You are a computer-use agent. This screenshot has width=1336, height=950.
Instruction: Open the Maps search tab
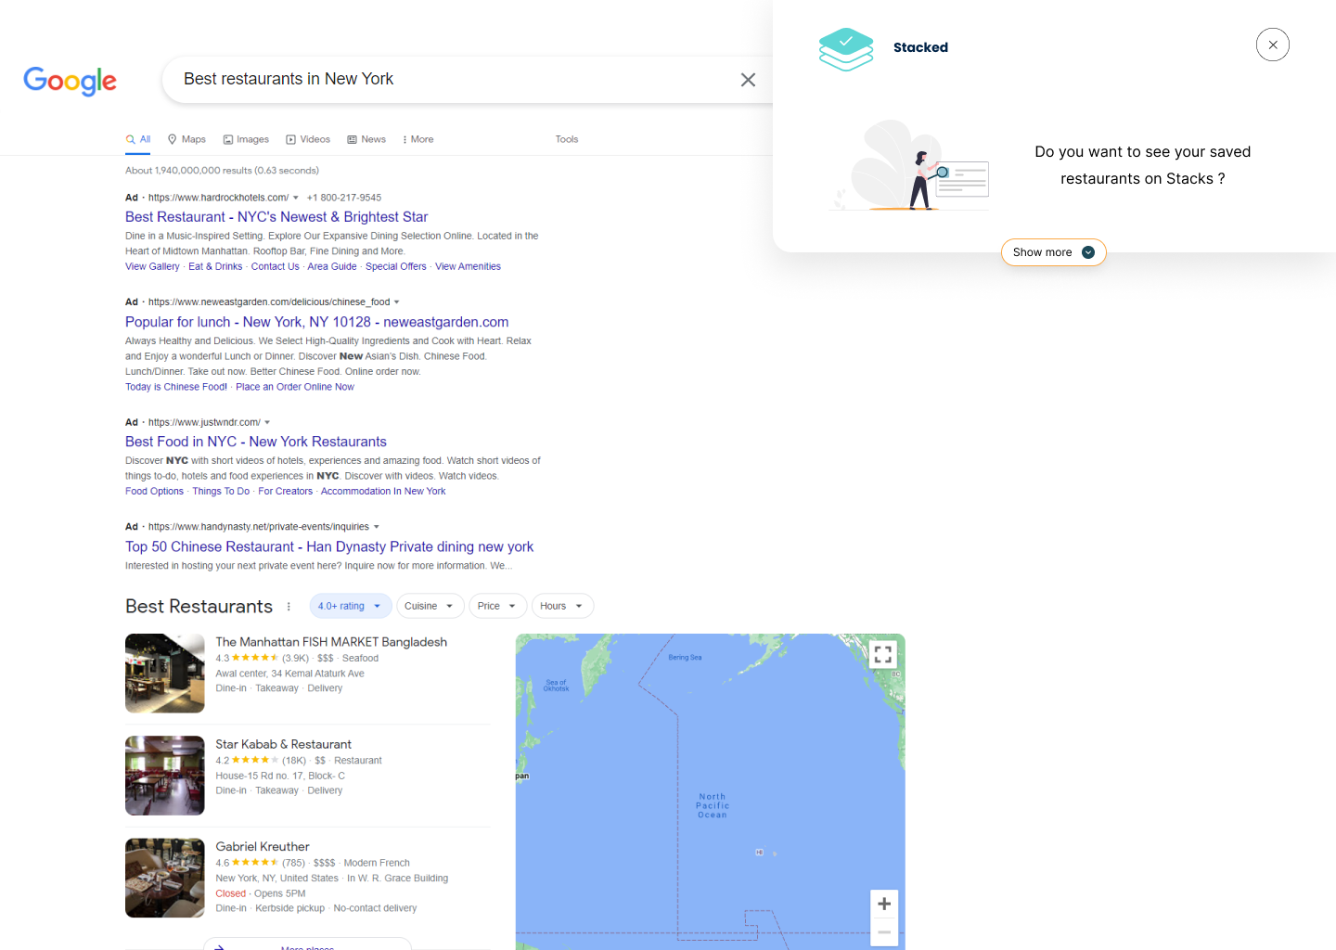(186, 139)
